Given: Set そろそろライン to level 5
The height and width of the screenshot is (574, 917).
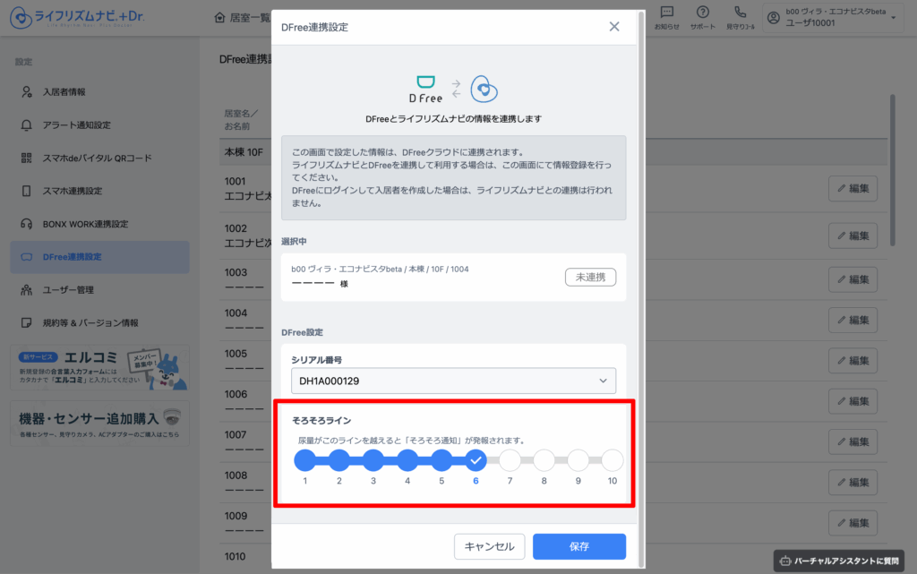Looking at the screenshot, I should click(x=441, y=460).
